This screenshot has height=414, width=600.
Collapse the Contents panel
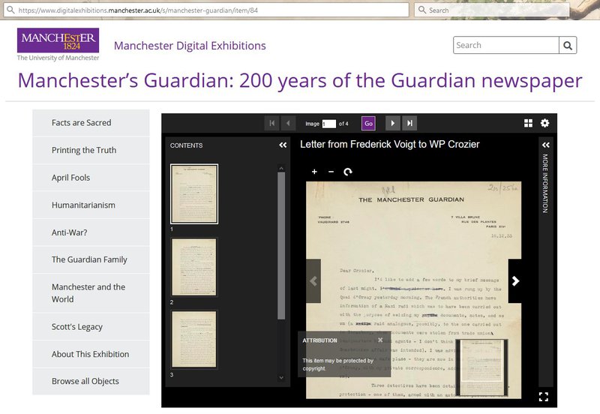[283, 145]
